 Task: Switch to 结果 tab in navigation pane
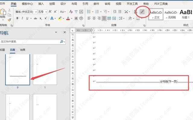(23, 50)
